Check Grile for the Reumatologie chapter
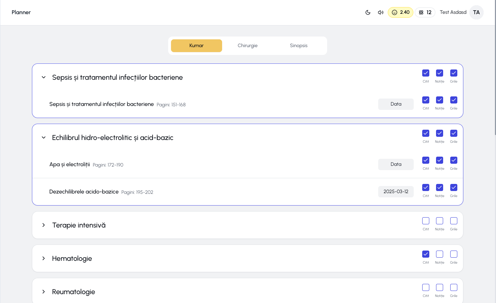Screen dimensions: 496x303 (x=453, y=287)
